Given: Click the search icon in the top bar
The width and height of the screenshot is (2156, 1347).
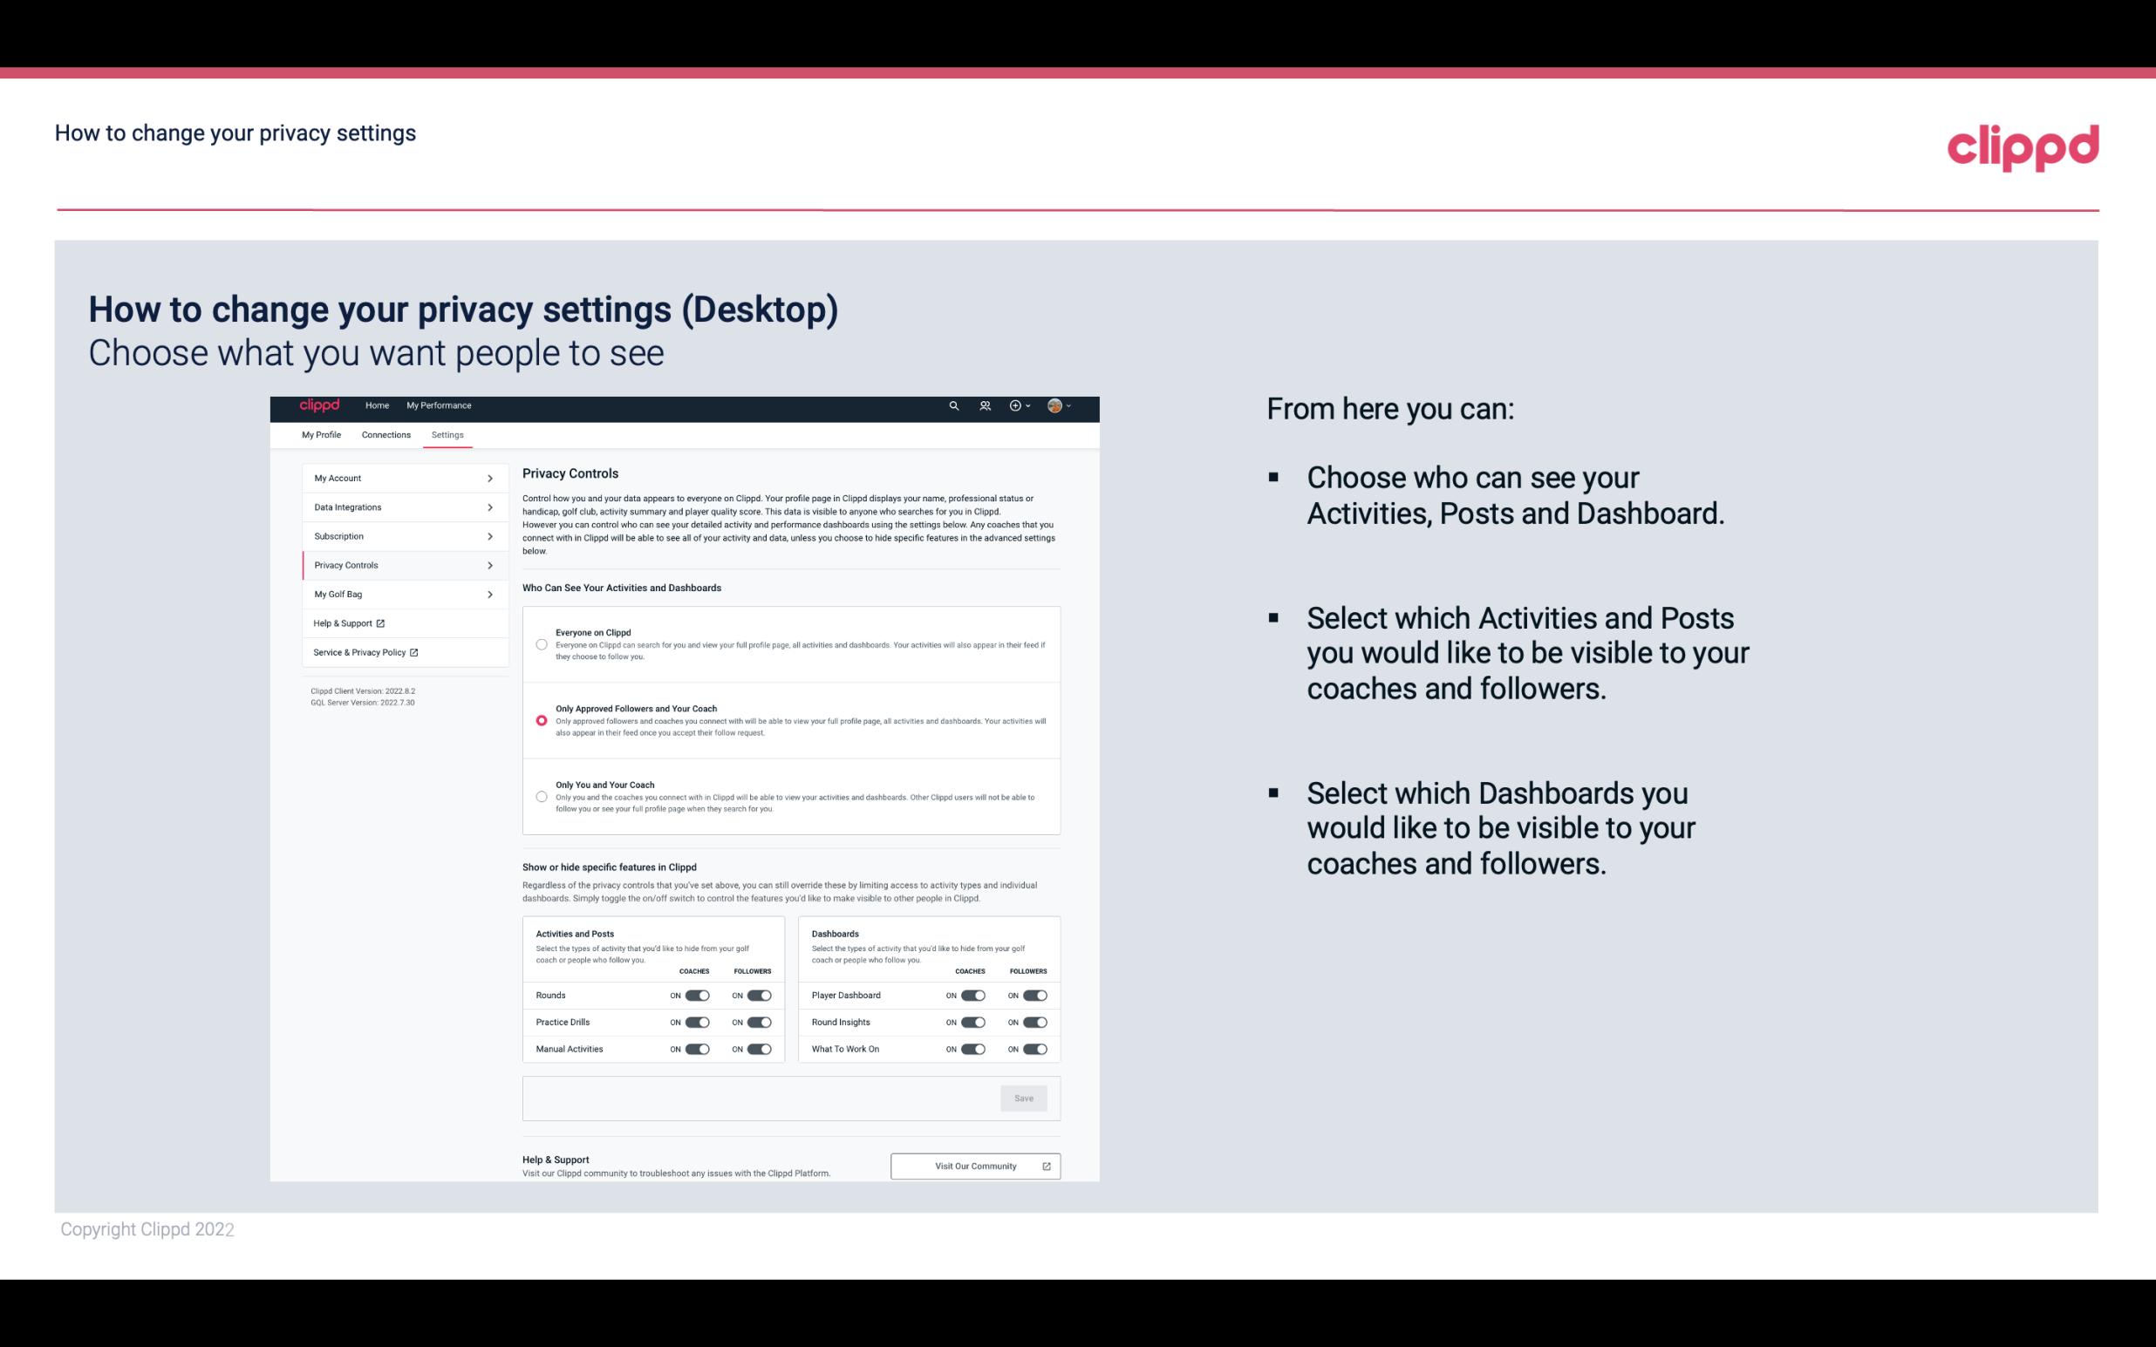Looking at the screenshot, I should [953, 406].
